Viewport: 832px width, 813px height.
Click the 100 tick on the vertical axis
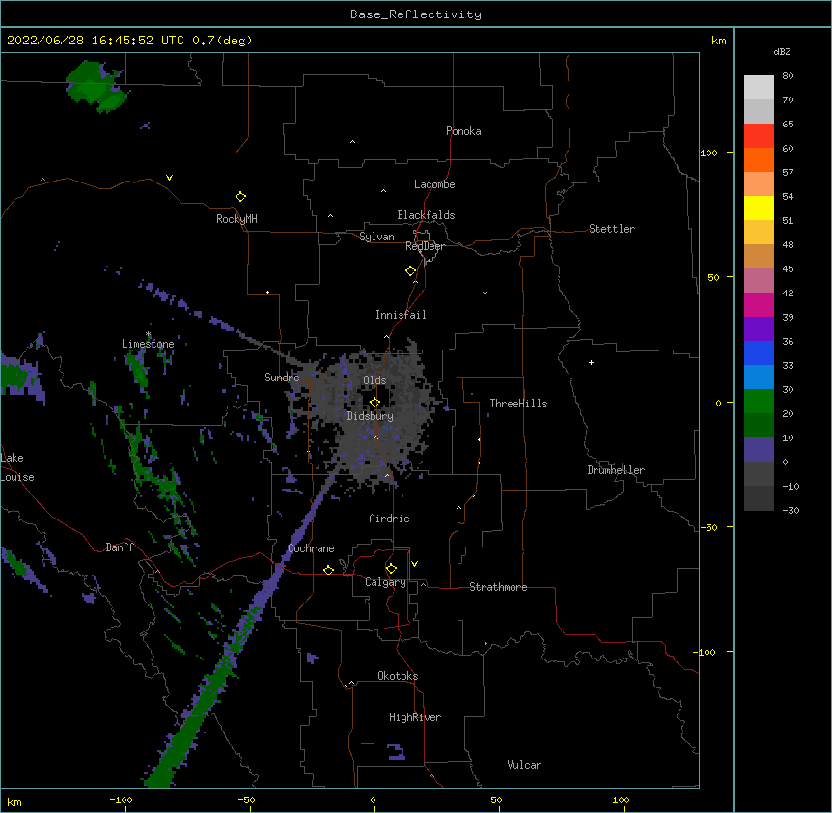(708, 153)
